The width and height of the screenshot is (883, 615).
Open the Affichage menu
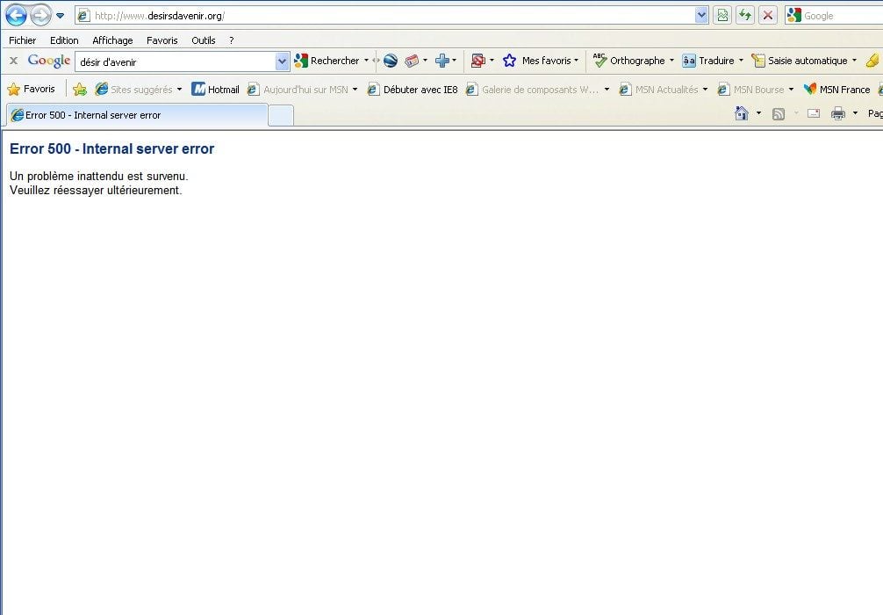112,40
